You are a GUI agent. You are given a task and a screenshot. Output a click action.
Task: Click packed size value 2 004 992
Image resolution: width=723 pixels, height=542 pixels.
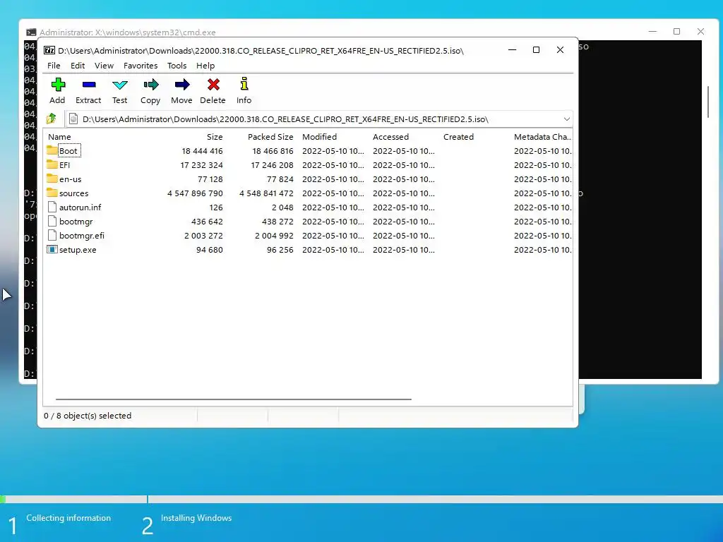[x=274, y=236]
